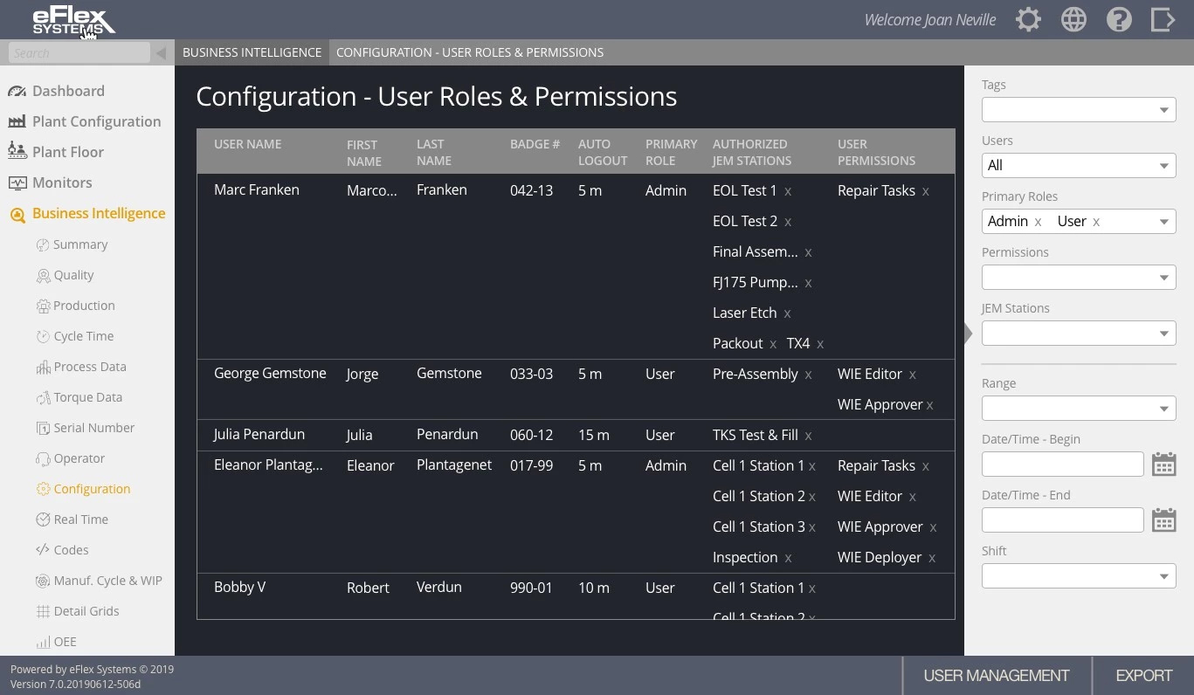Open the OEE report
1194x695 pixels.
pos(63,642)
